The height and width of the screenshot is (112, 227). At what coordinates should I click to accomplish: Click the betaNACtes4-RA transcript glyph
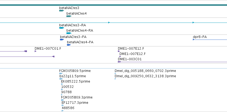coord(69,33)
